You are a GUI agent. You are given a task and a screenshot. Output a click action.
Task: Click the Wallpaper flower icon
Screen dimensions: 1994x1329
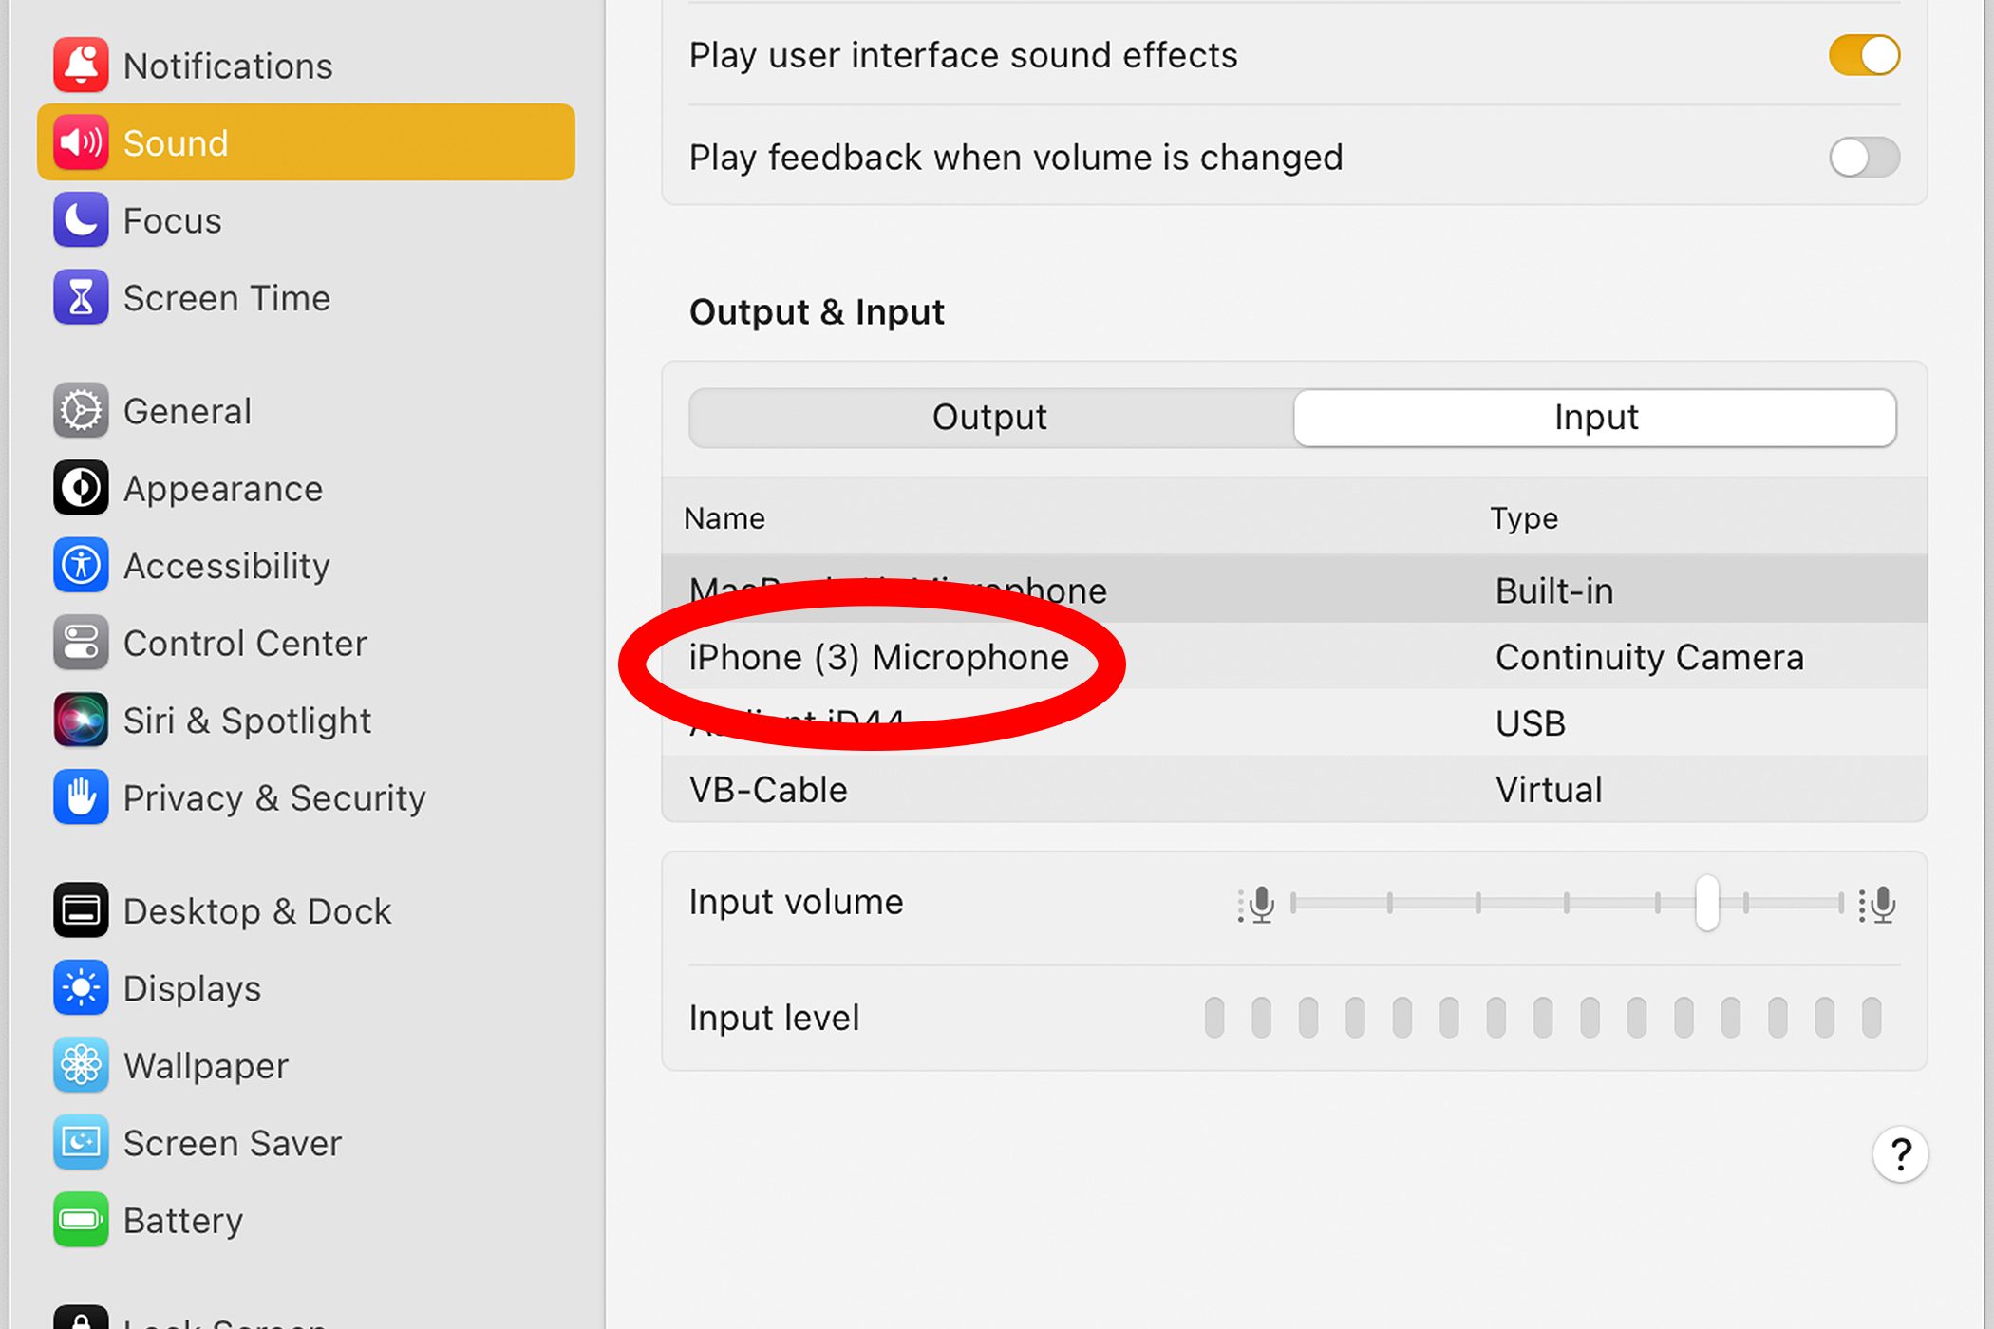[81, 1065]
